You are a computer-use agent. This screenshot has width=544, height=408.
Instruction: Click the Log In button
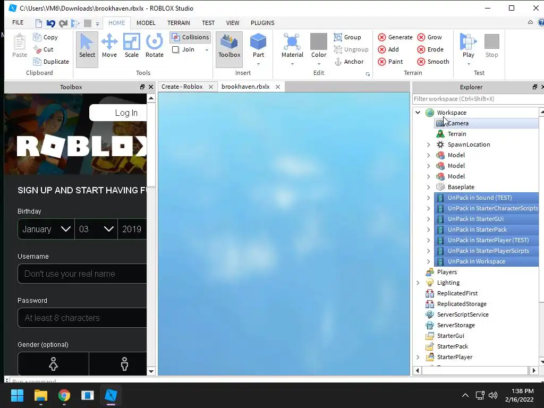(118, 113)
